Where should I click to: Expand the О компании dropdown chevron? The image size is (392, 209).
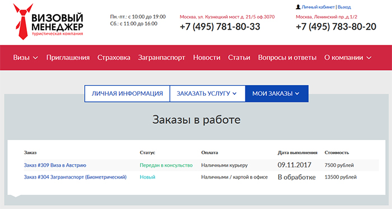point(369,58)
